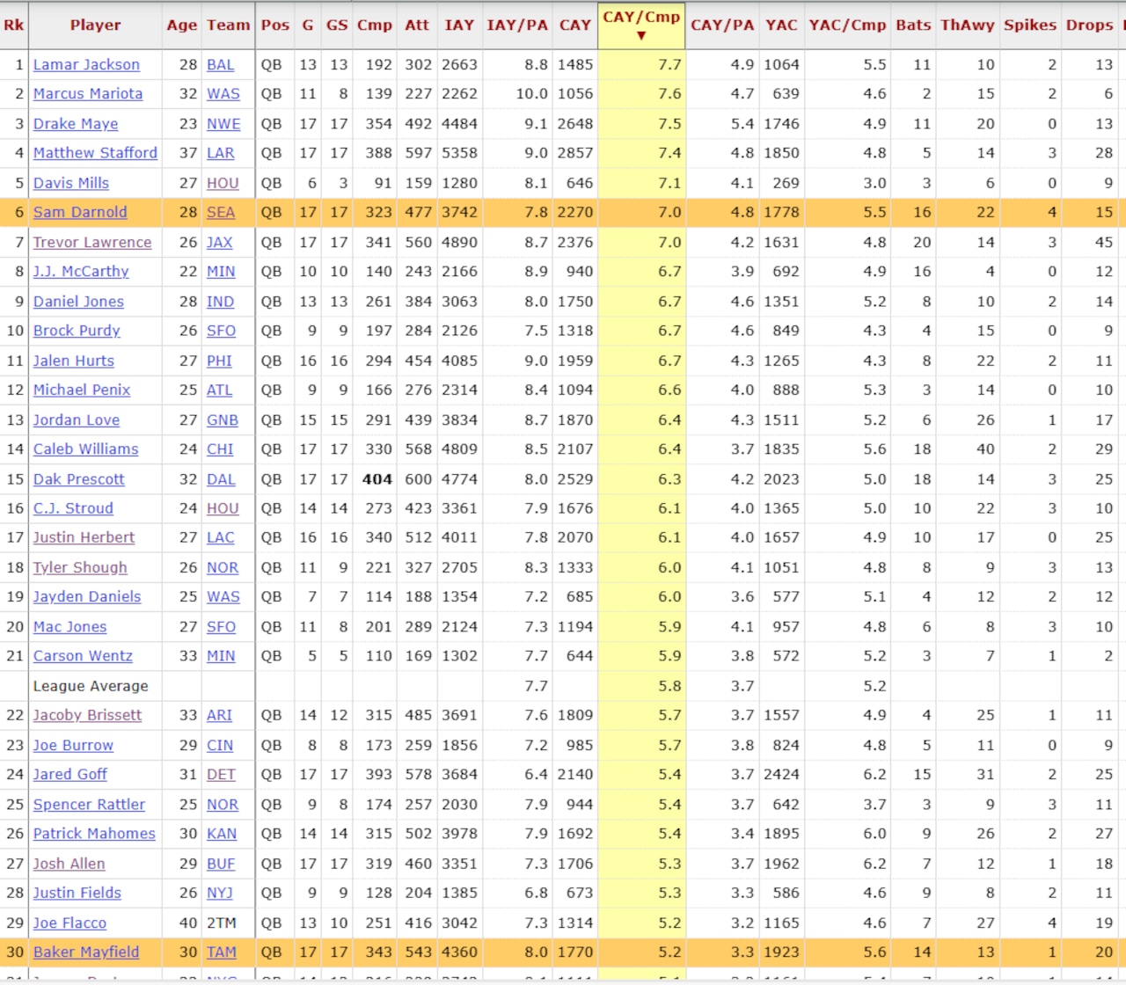1126x985 pixels.
Task: Open Lamar Jackson's player page
Action: tap(86, 64)
